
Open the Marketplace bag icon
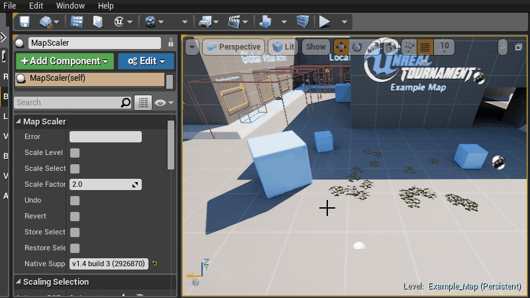(97, 22)
